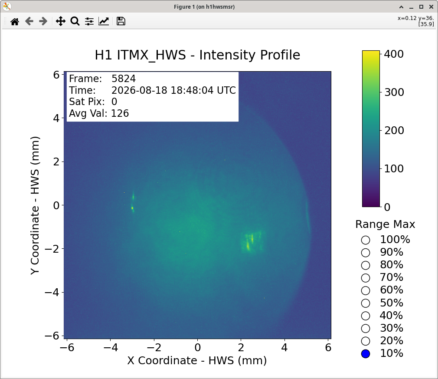
Task: Click the viridis colorbar scale
Action: (x=371, y=129)
